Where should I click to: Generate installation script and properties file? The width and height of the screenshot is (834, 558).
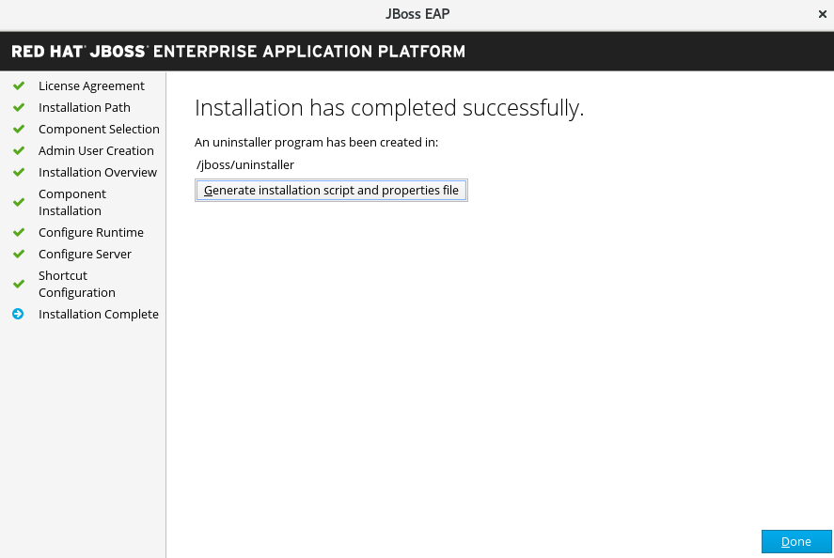pyautogui.click(x=331, y=191)
